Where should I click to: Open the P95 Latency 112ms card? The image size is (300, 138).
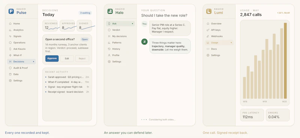click(252, 115)
